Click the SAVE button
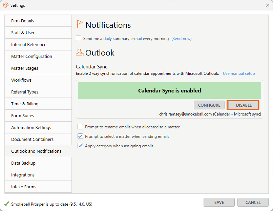This screenshot has height=211, width=273. (x=219, y=202)
